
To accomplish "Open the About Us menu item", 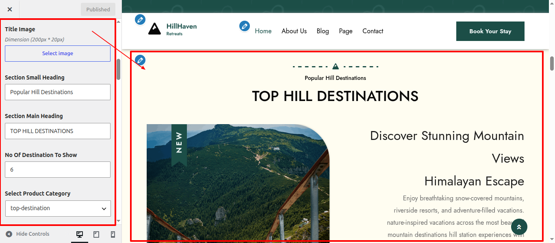I will pos(294,31).
